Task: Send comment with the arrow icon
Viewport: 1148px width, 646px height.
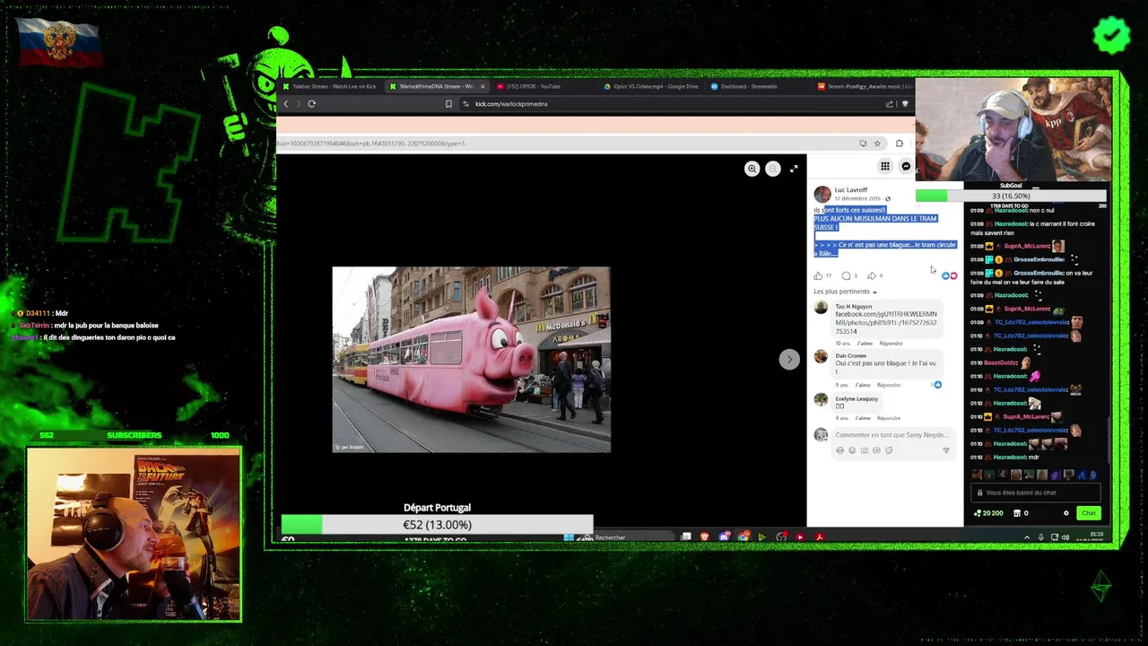Action: [x=945, y=450]
